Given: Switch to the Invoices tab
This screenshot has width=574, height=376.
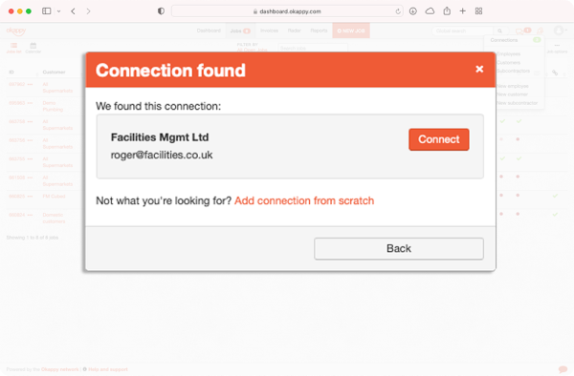Looking at the screenshot, I should pyautogui.click(x=269, y=31).
